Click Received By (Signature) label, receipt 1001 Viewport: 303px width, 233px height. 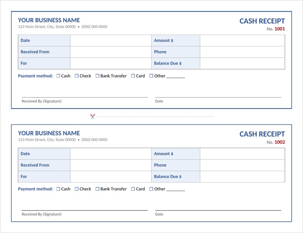[x=42, y=101]
